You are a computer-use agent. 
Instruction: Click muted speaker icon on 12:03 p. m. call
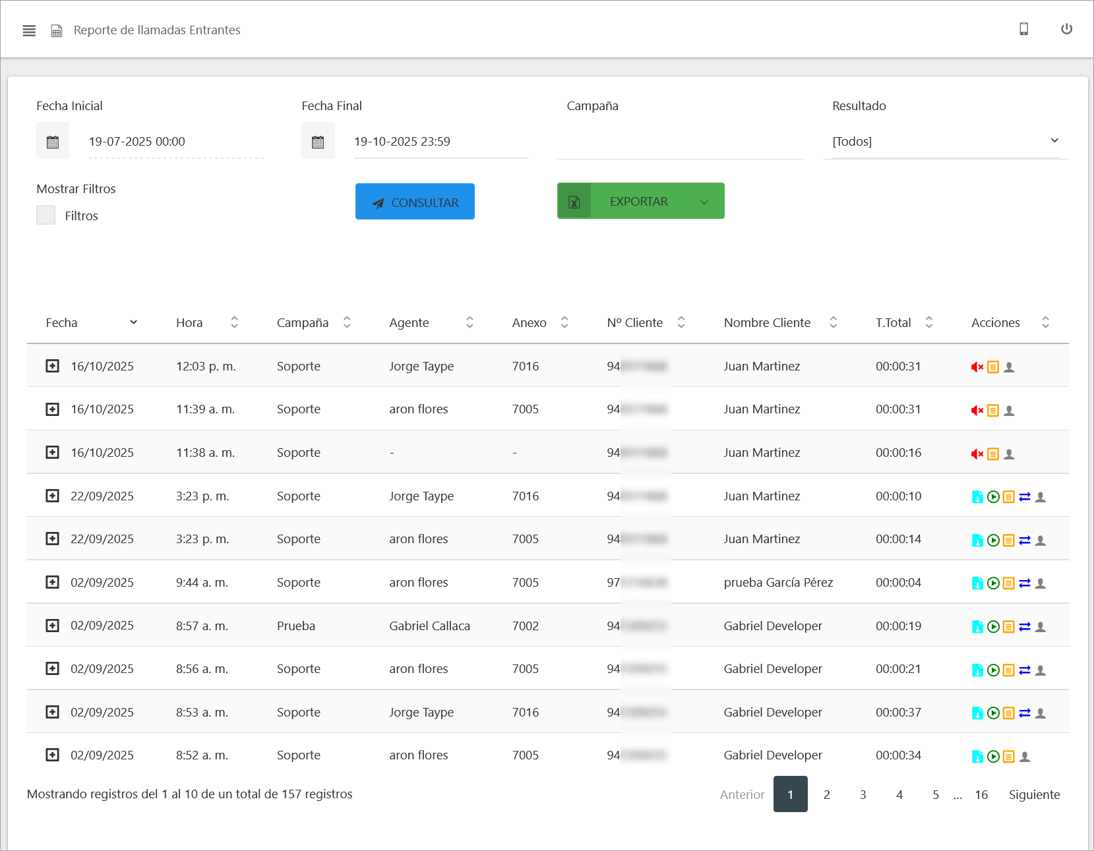point(977,367)
